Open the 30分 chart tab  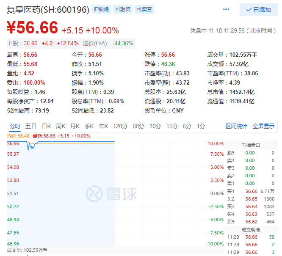point(155,126)
